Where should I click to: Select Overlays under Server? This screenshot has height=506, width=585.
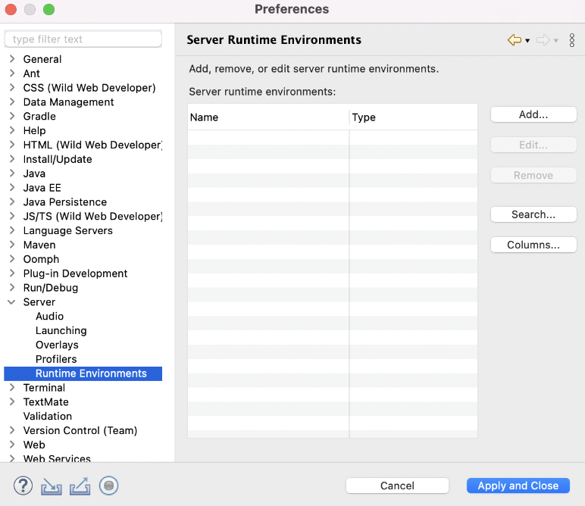57,345
